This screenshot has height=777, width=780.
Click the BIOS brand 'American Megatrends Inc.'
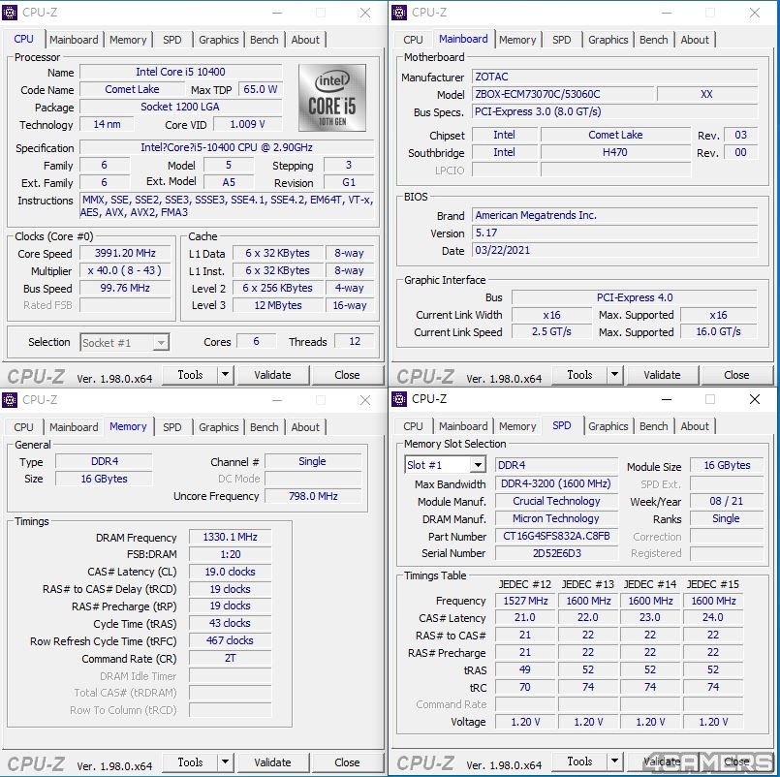(x=615, y=215)
